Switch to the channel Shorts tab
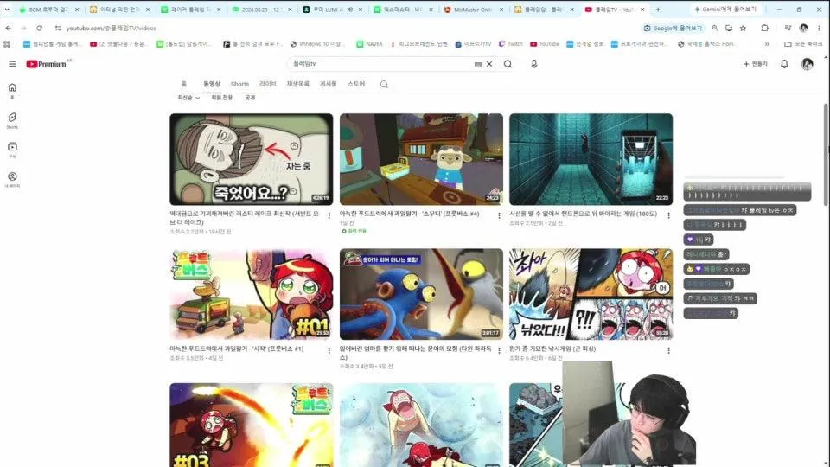 239,84
